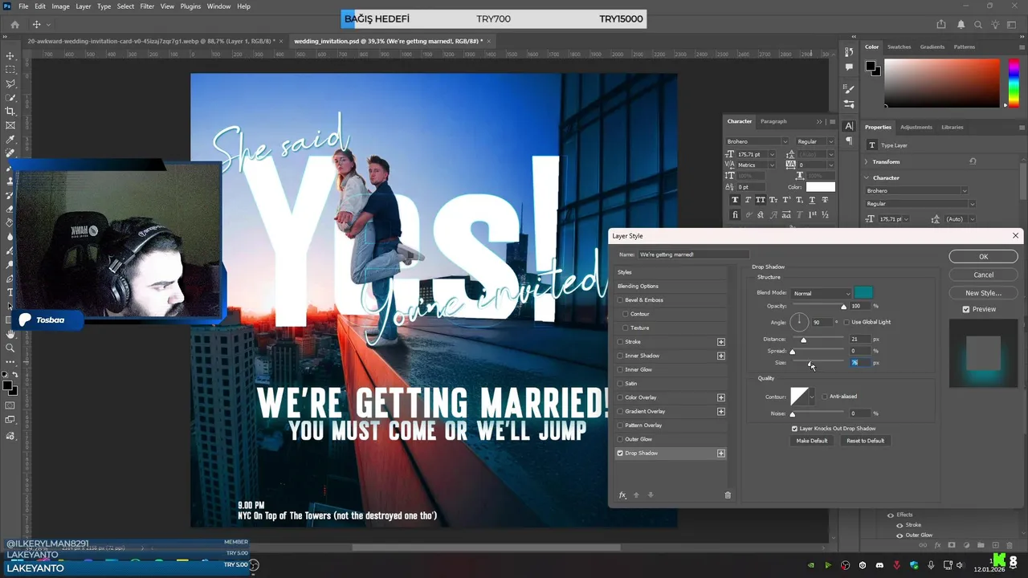
Task: Select the Frame tool
Action: [10, 125]
